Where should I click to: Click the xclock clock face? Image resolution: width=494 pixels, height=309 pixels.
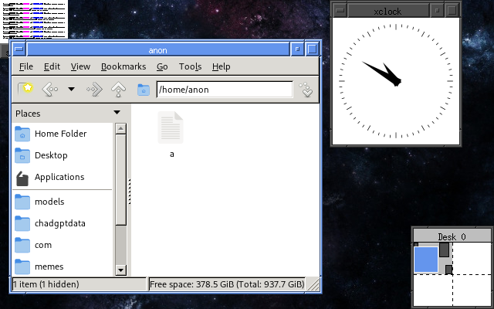click(x=396, y=81)
